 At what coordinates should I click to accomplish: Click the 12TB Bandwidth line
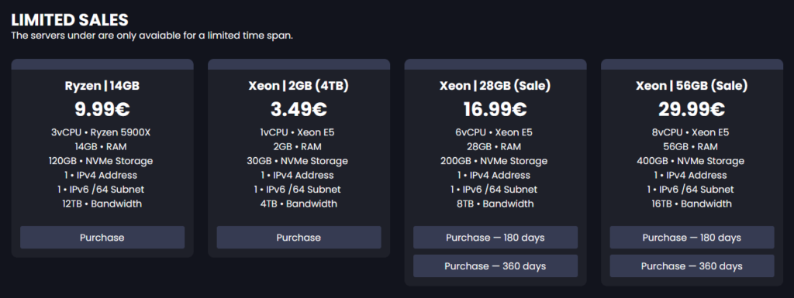click(102, 204)
